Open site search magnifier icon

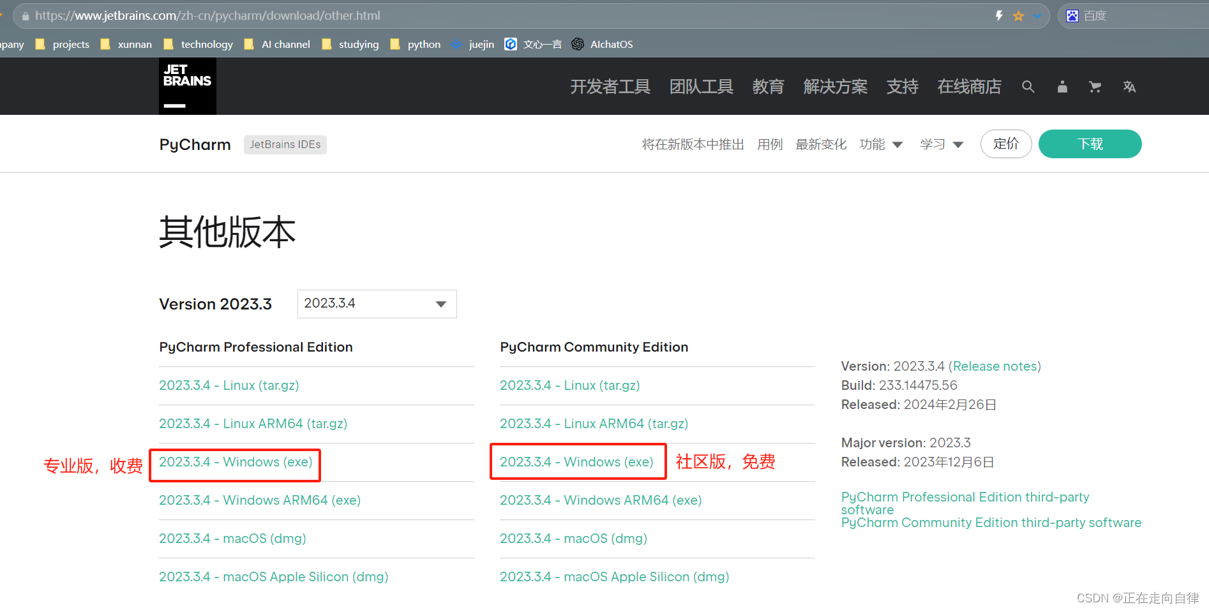click(x=1028, y=87)
